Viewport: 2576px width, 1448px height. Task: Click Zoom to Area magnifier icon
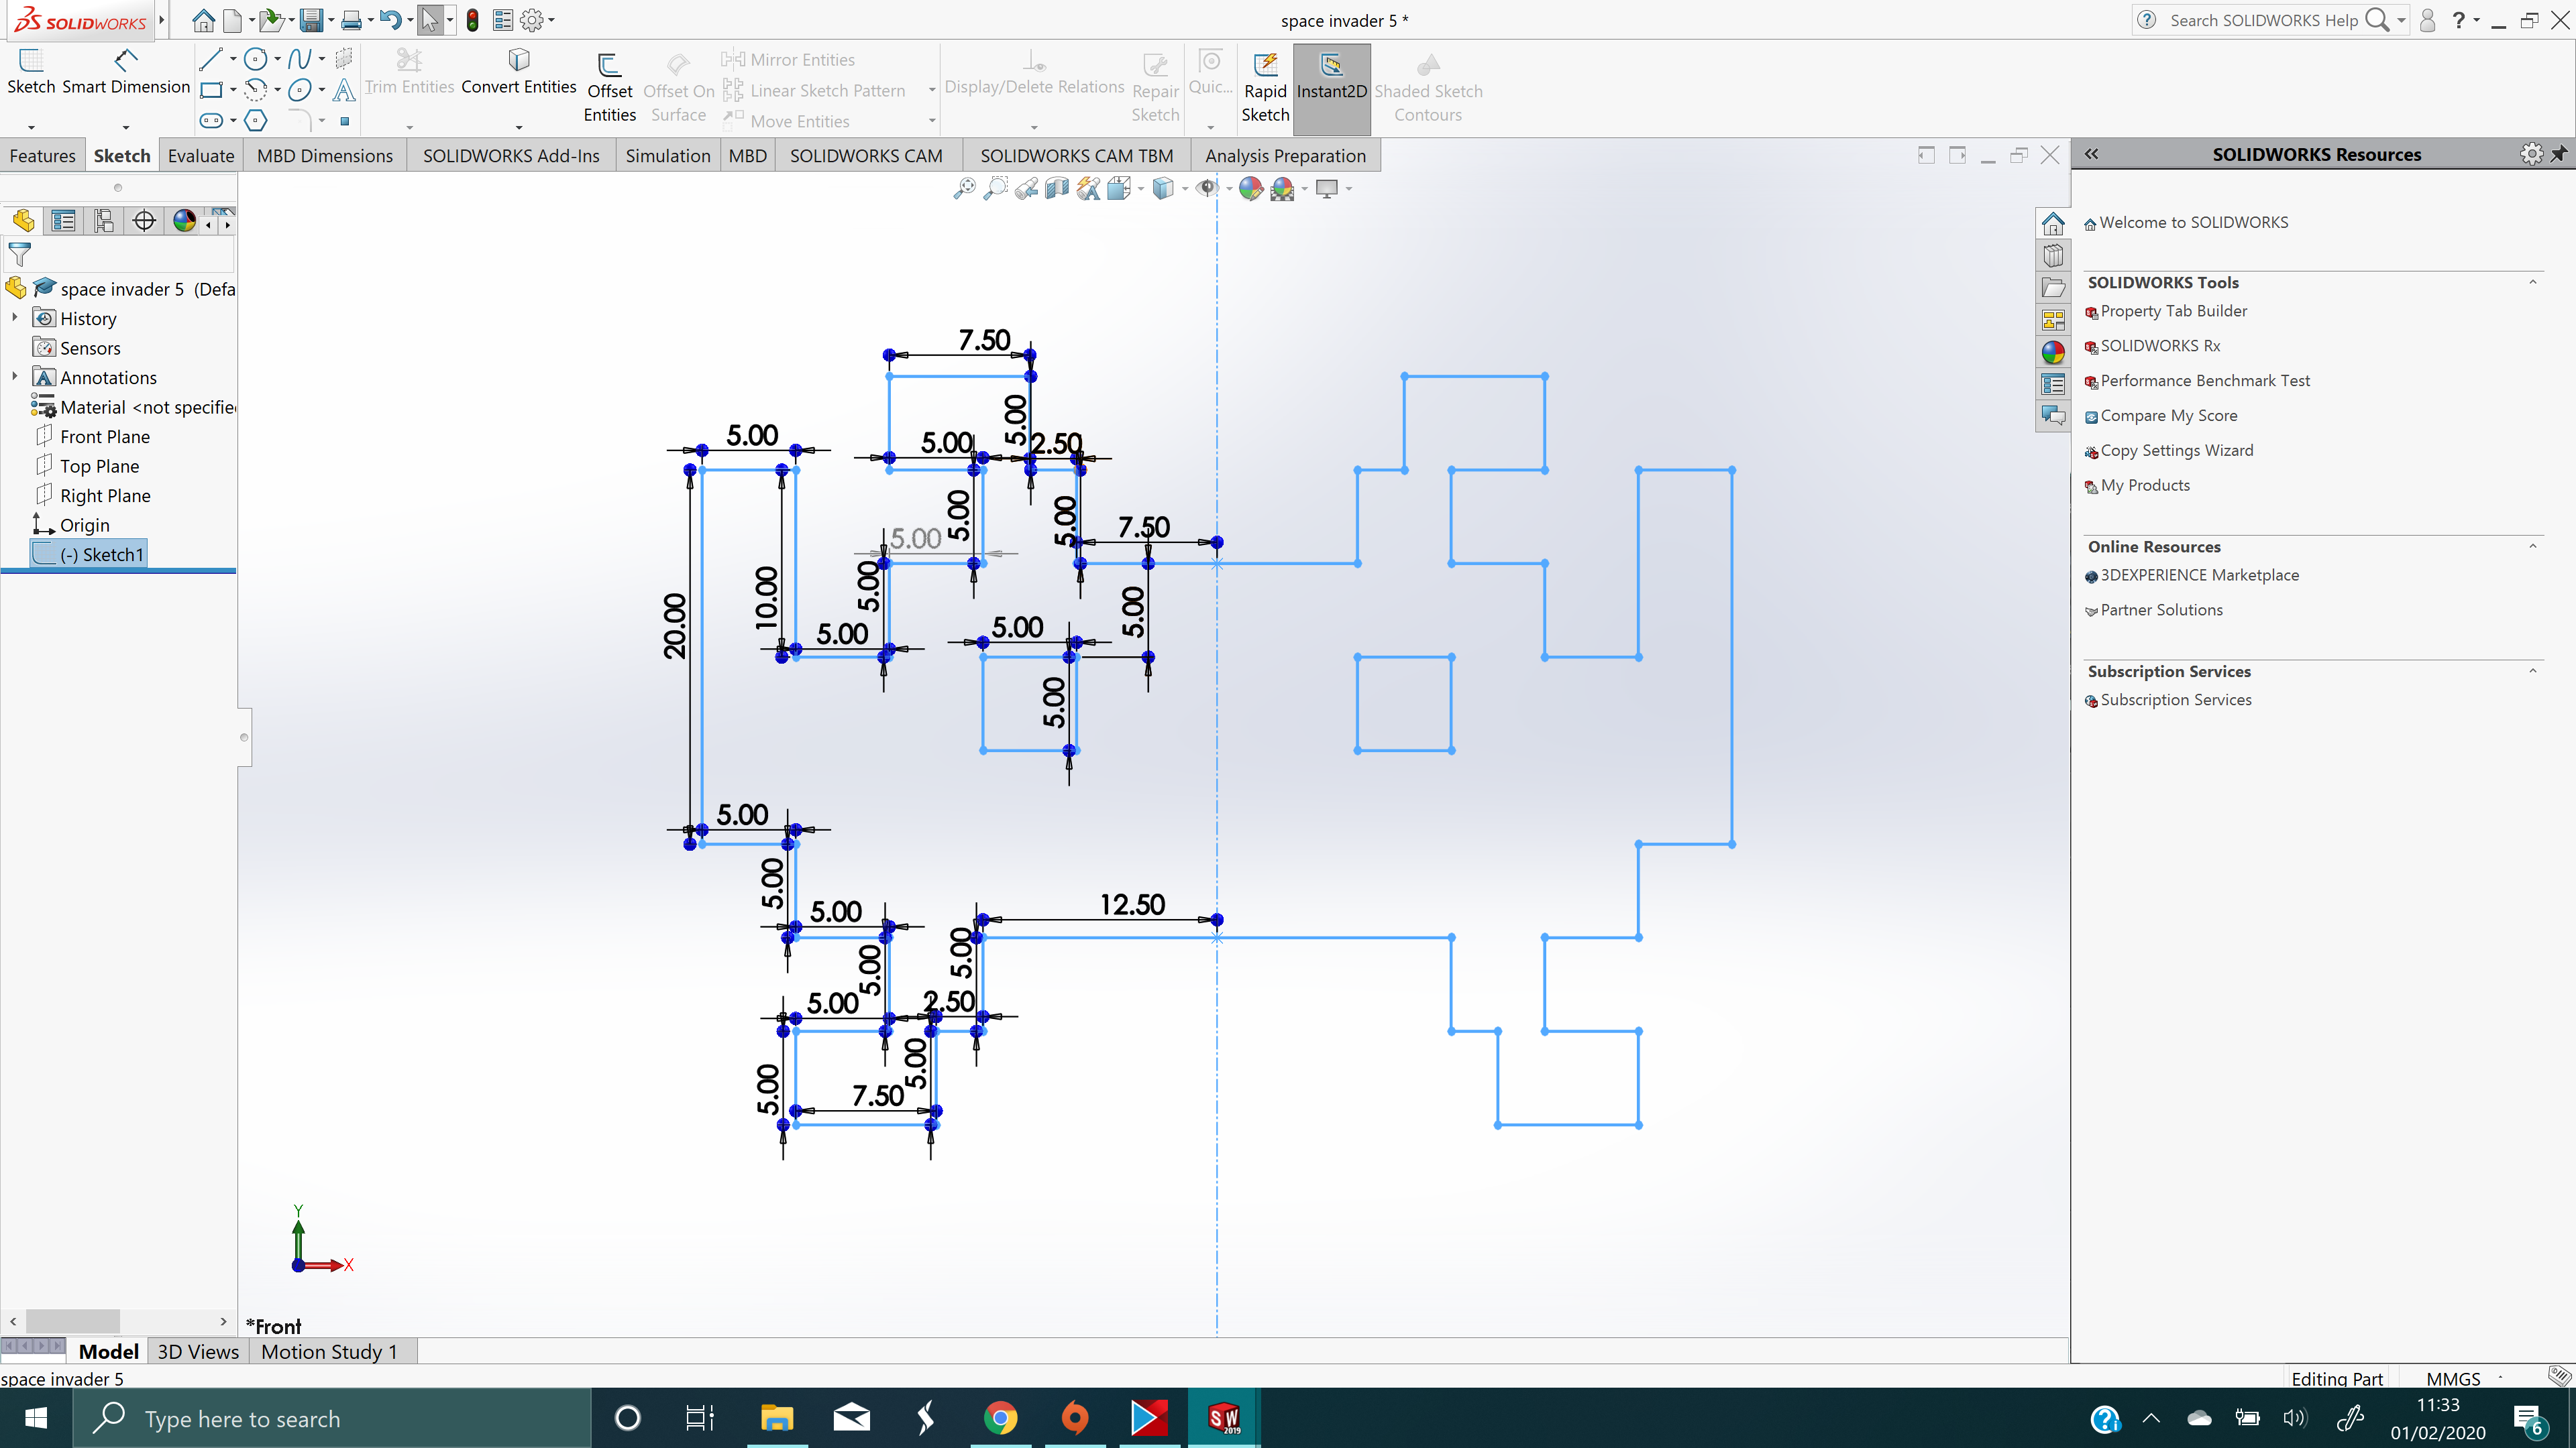[x=996, y=188]
